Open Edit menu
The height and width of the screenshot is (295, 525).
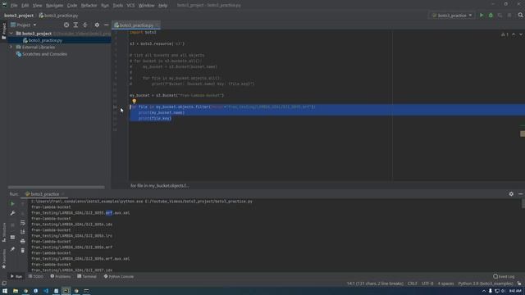(x=25, y=6)
